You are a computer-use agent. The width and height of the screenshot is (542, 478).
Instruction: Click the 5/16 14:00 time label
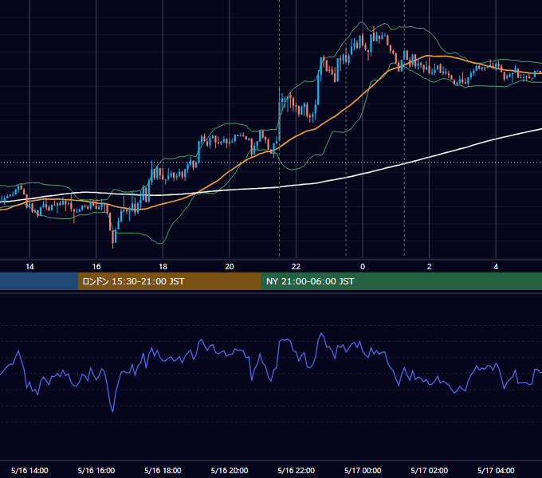[x=29, y=470]
